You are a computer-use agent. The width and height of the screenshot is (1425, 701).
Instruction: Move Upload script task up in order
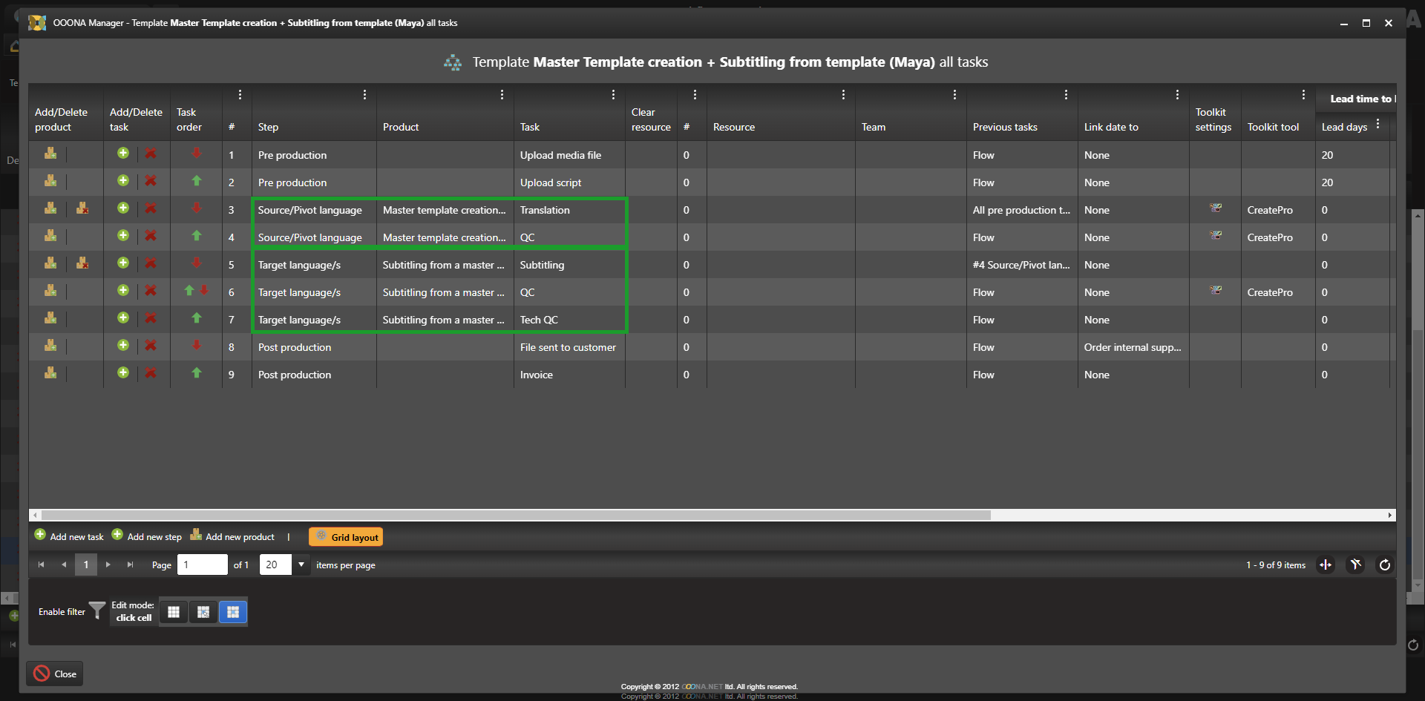click(x=197, y=181)
